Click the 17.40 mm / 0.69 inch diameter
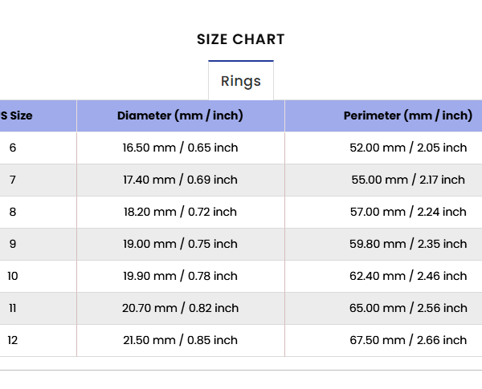This screenshot has width=482, height=389. pos(181,180)
